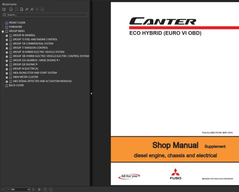The image size is (239, 192).
Task: Select GROUP INDEX bookmark
Action: click(17, 31)
